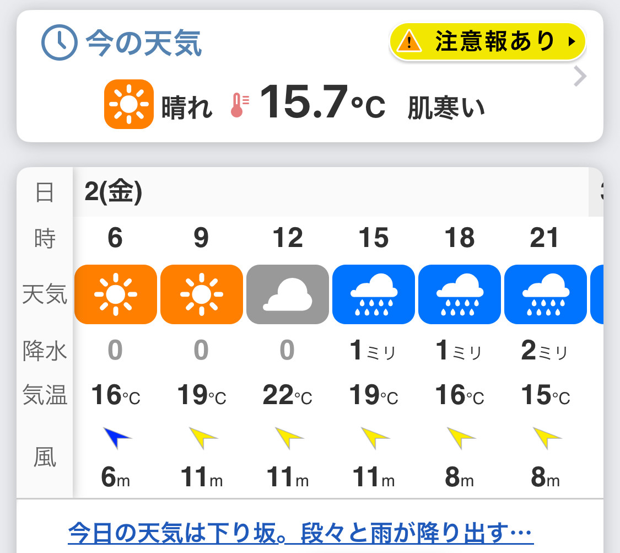Select the cloudy icon for 12時
Screen dimensions: 620x553
(288, 294)
